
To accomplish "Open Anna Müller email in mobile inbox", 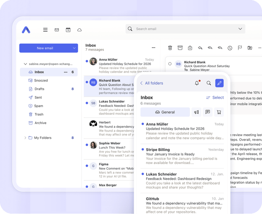I will (182, 131).
